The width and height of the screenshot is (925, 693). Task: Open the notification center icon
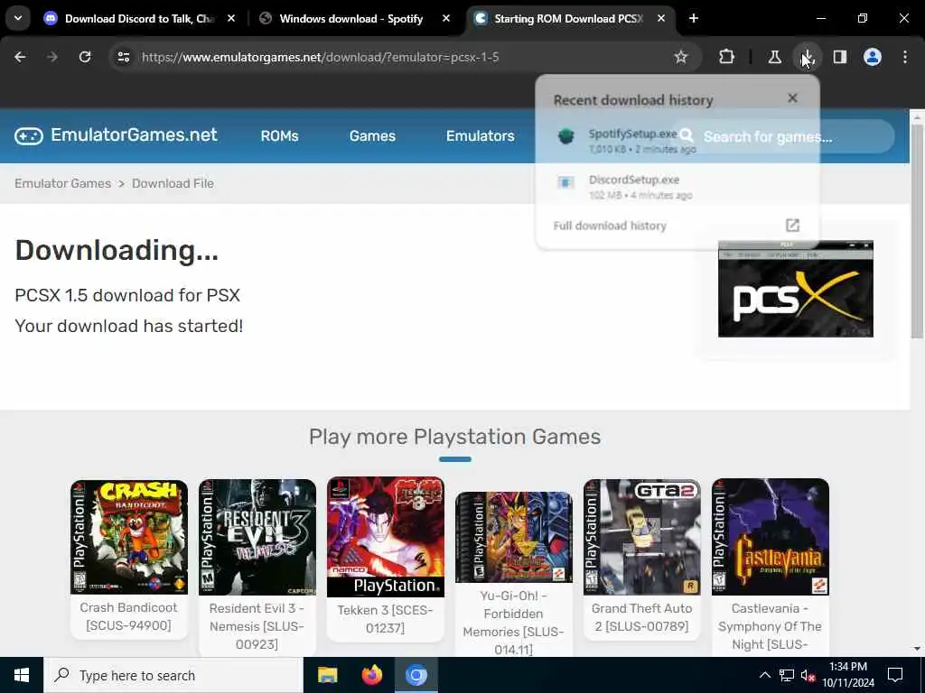pos(895,675)
